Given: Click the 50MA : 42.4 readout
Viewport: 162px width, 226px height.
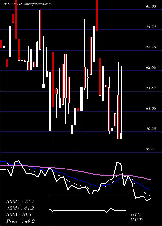Looking at the screenshot, I should click(x=20, y=202).
